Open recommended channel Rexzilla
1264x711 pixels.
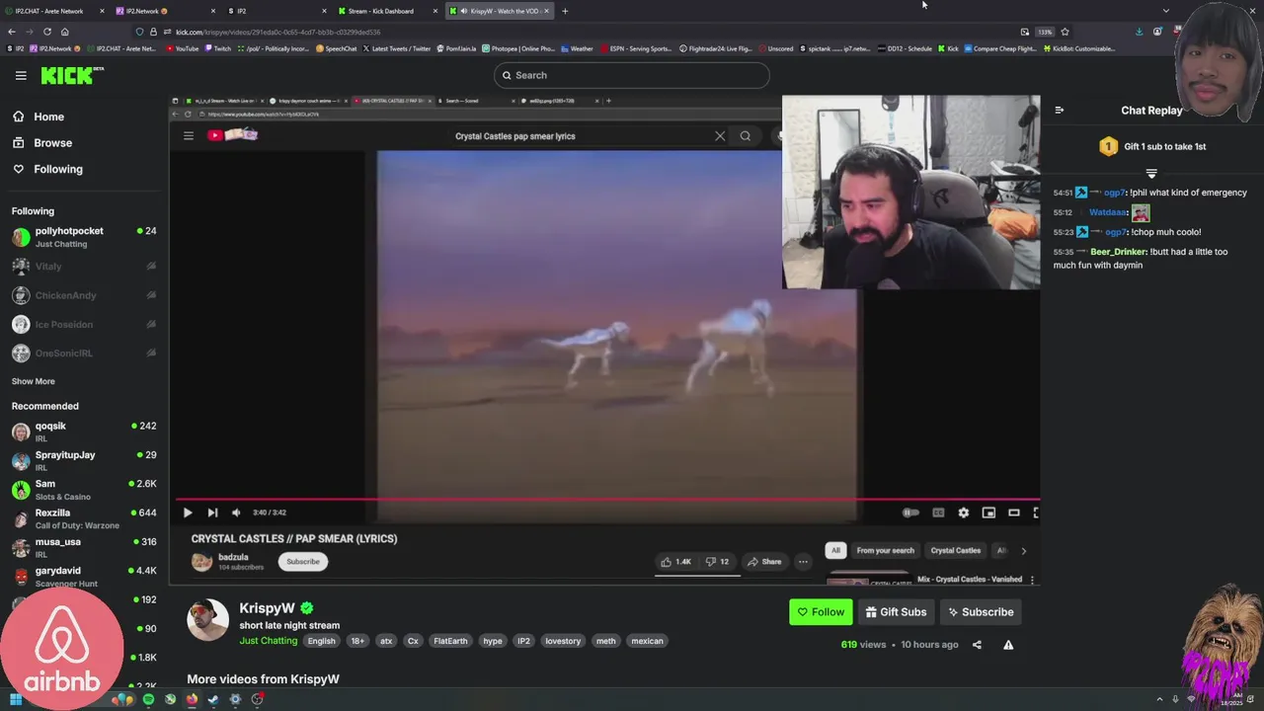click(84, 518)
